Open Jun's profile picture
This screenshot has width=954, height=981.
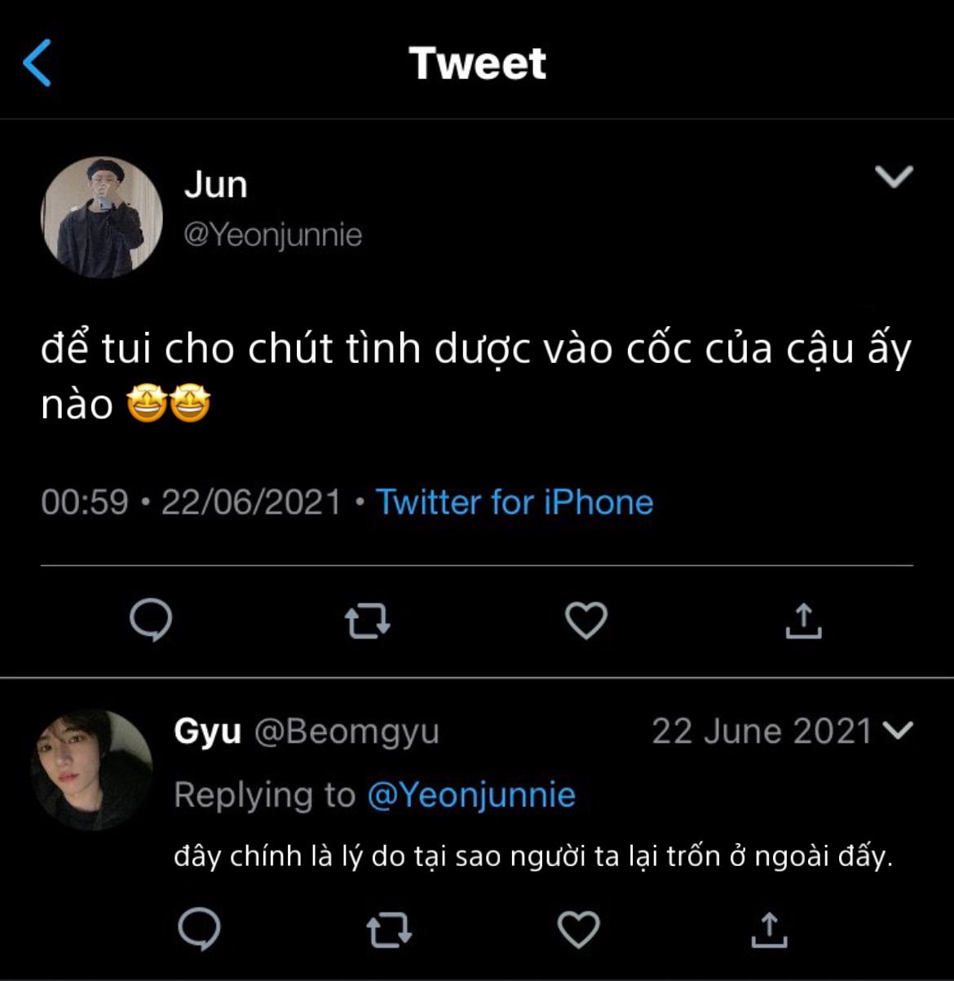pyautogui.click(x=102, y=218)
